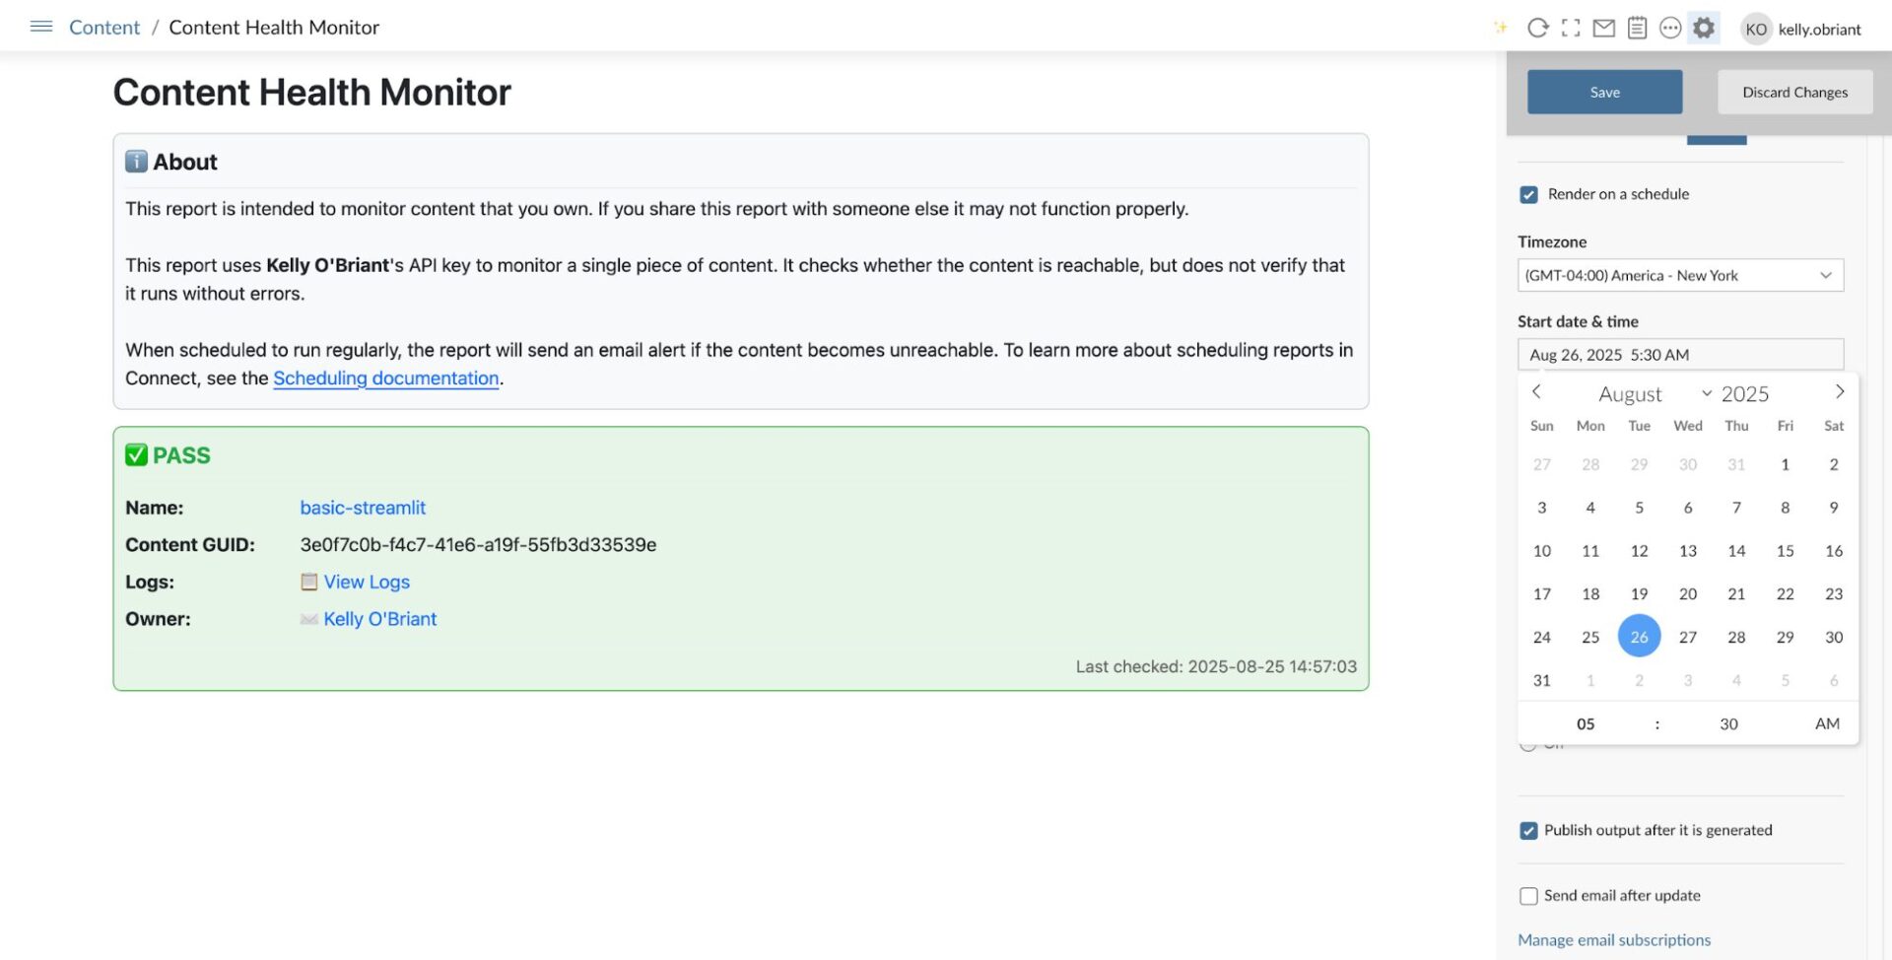Open the Scheduling documentation link

[x=385, y=378]
